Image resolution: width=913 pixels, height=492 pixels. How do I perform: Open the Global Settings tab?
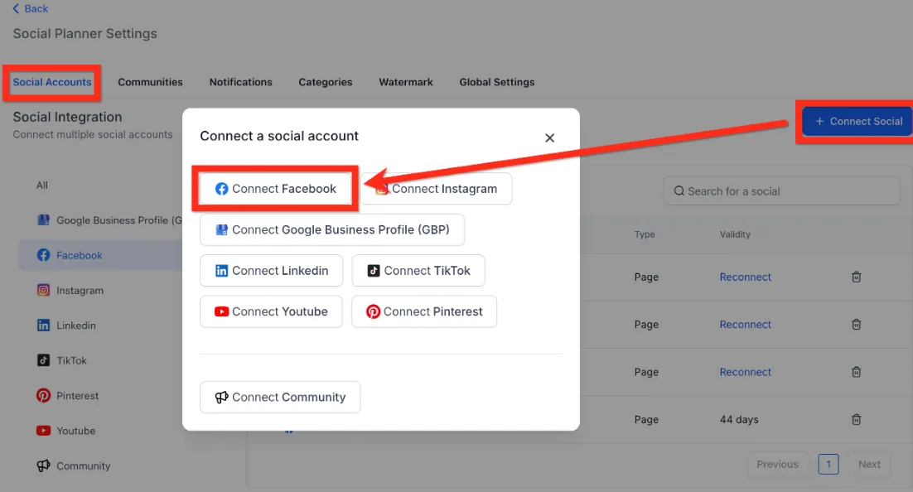[496, 82]
